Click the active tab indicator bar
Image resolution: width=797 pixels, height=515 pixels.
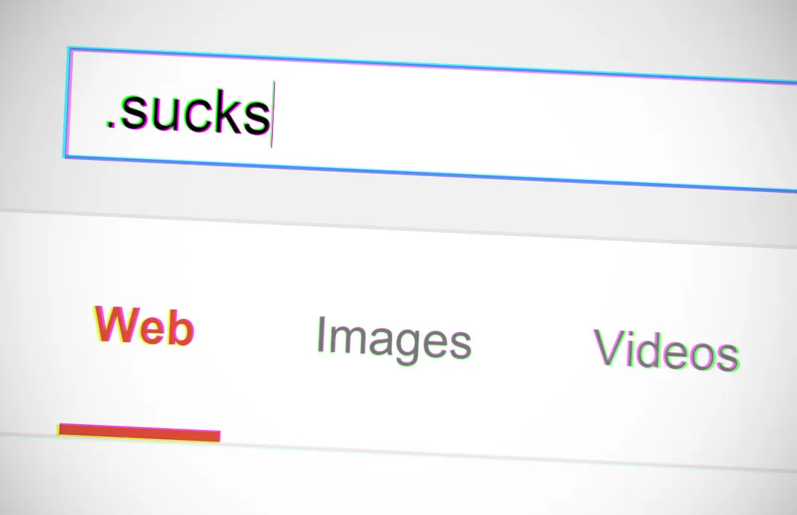[x=139, y=432]
